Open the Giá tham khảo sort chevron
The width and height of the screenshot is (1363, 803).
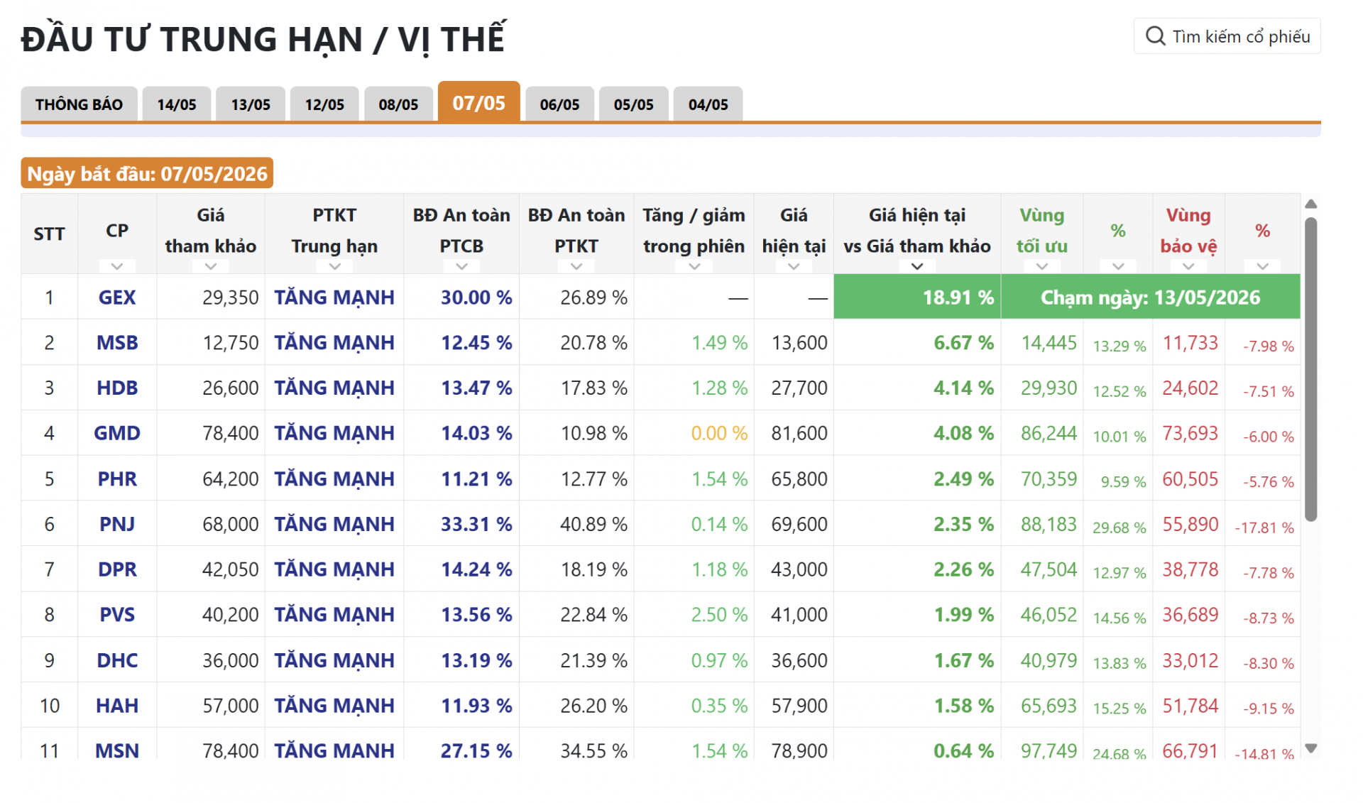coord(210,266)
